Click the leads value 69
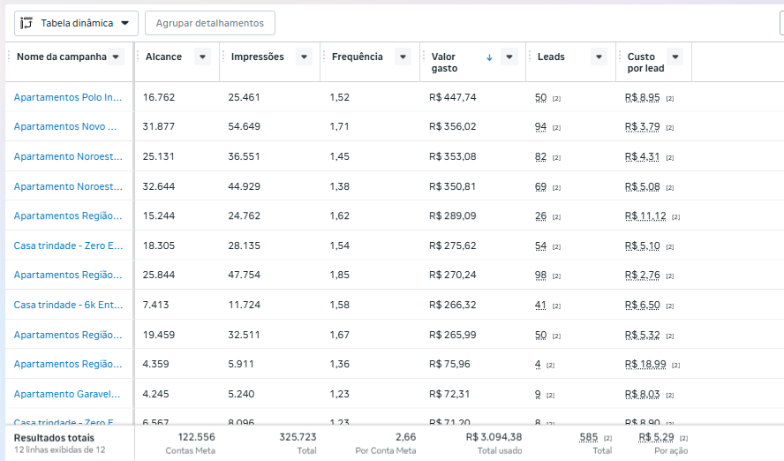 click(x=540, y=186)
